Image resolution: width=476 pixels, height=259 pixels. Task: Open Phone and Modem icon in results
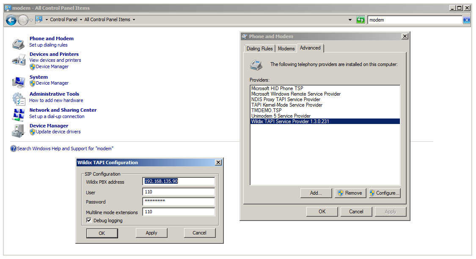(18, 44)
